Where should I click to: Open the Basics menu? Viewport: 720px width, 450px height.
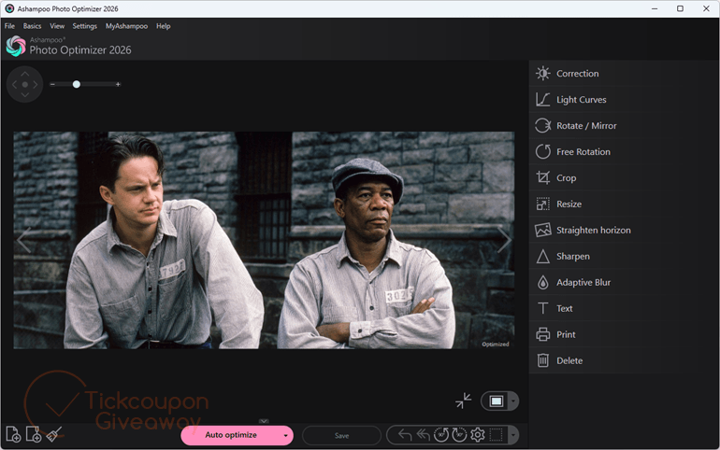[32, 26]
